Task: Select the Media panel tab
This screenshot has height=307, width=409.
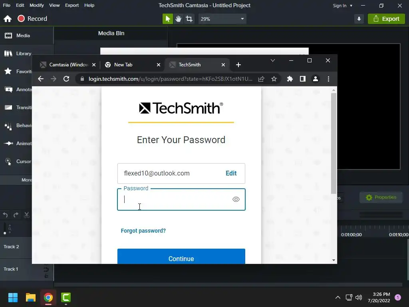Action: tap(27, 36)
